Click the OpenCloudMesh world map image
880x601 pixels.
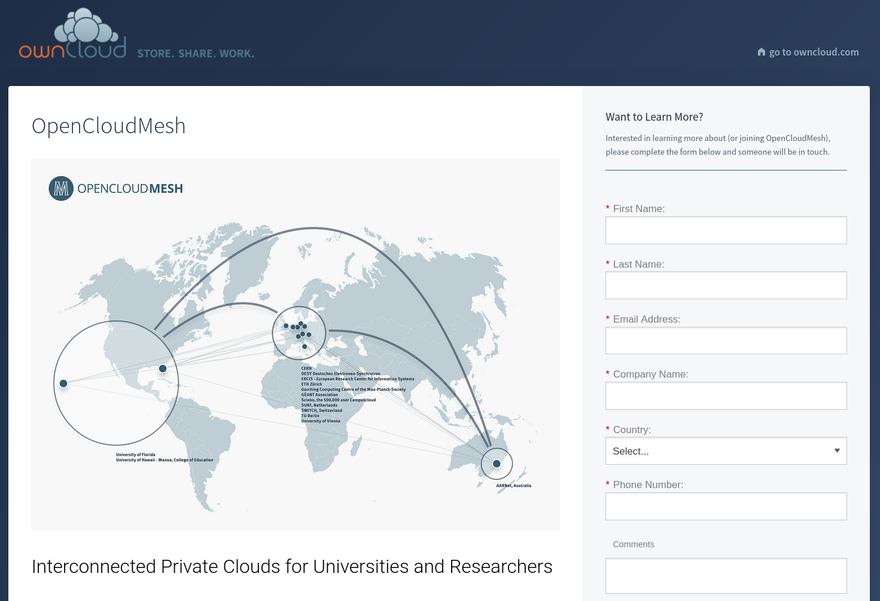[296, 345]
